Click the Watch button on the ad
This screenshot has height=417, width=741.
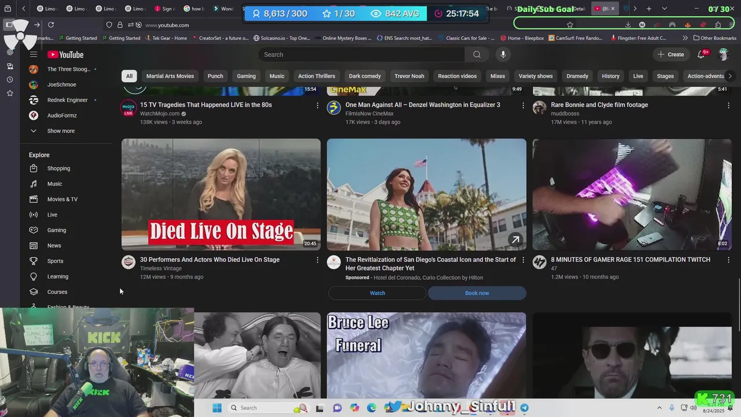point(377,293)
